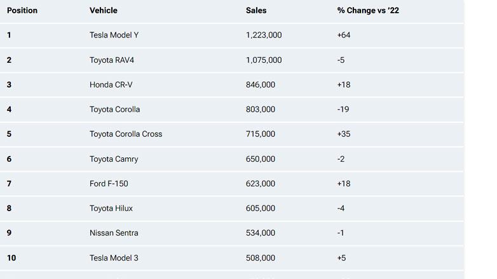The height and width of the screenshot is (279, 497).
Task: Select the Toyota RAV4 vehicle name
Action: coord(113,60)
